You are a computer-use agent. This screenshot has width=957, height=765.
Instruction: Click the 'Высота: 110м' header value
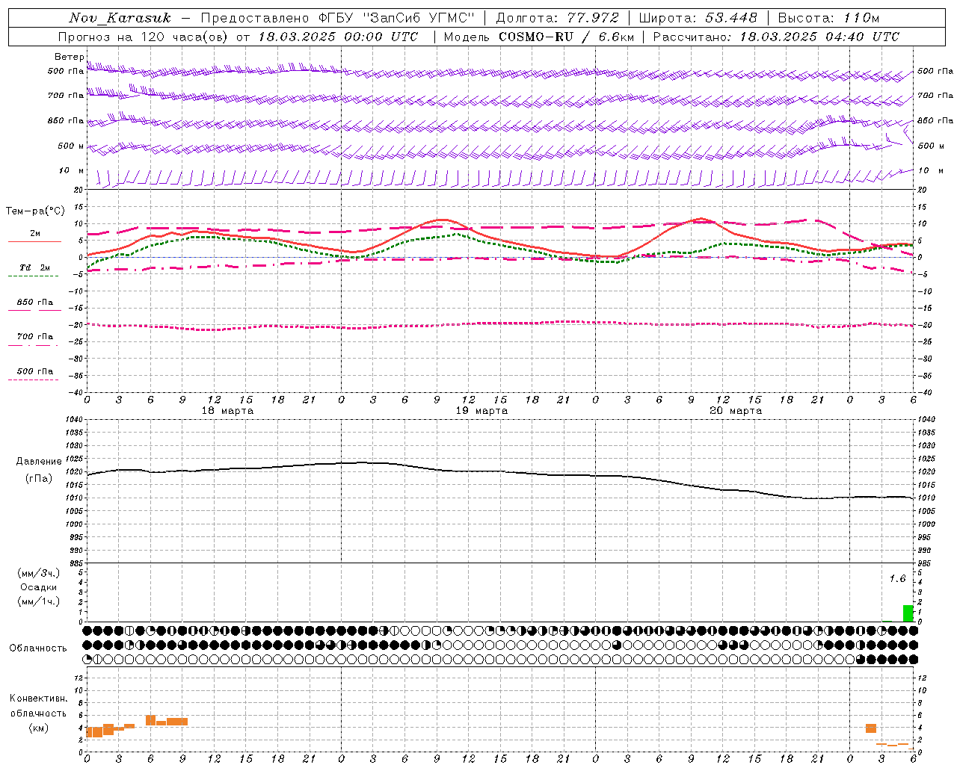(828, 18)
